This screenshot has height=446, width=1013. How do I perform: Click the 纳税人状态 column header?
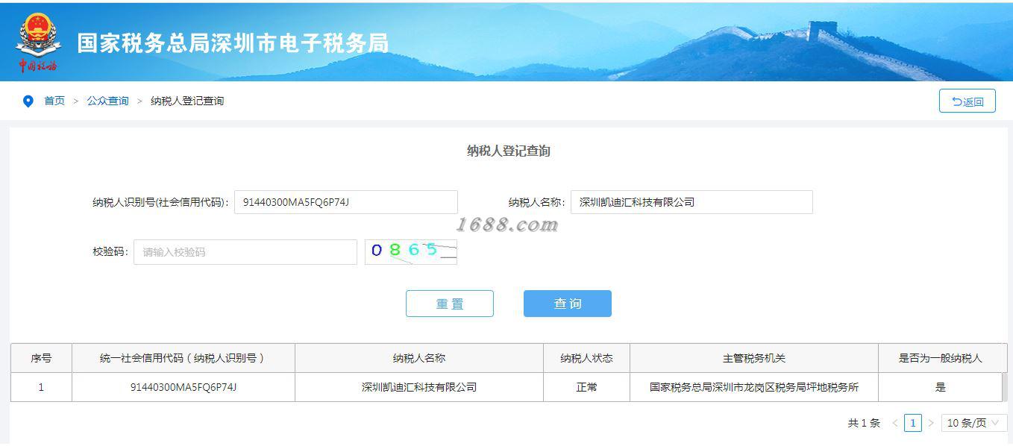[x=586, y=358]
